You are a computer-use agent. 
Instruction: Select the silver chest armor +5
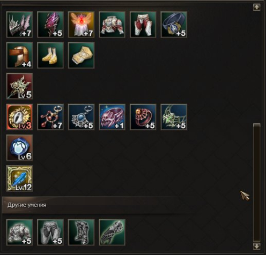click(19, 233)
